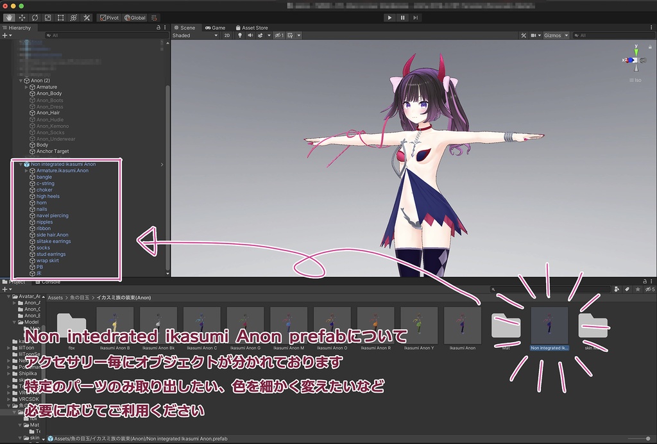Viewport: 657px width, 444px height.
Task: Select the Scale tool
Action: coord(47,18)
